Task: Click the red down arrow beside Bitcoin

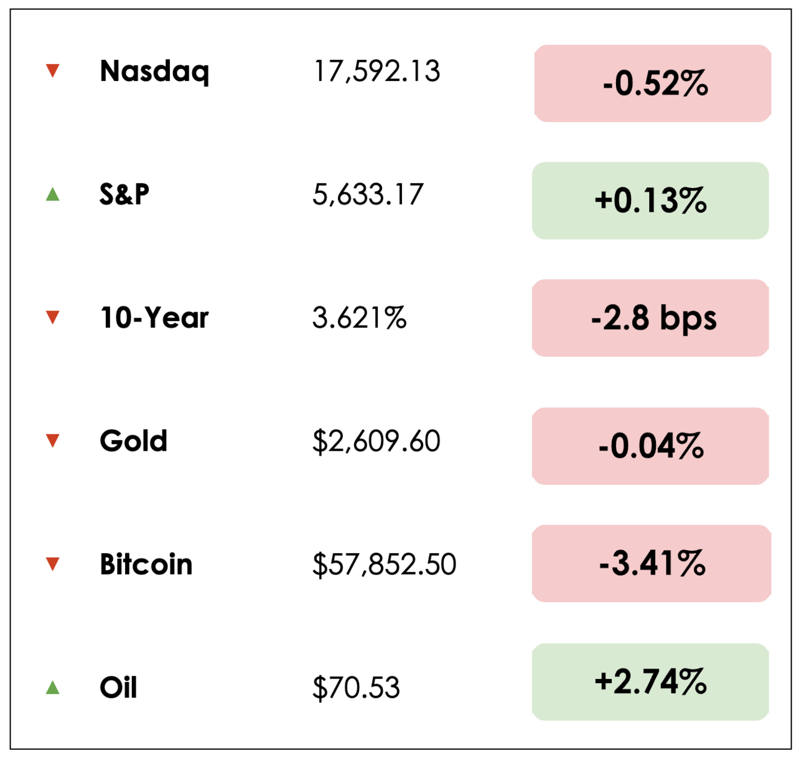Action: pyautogui.click(x=53, y=564)
